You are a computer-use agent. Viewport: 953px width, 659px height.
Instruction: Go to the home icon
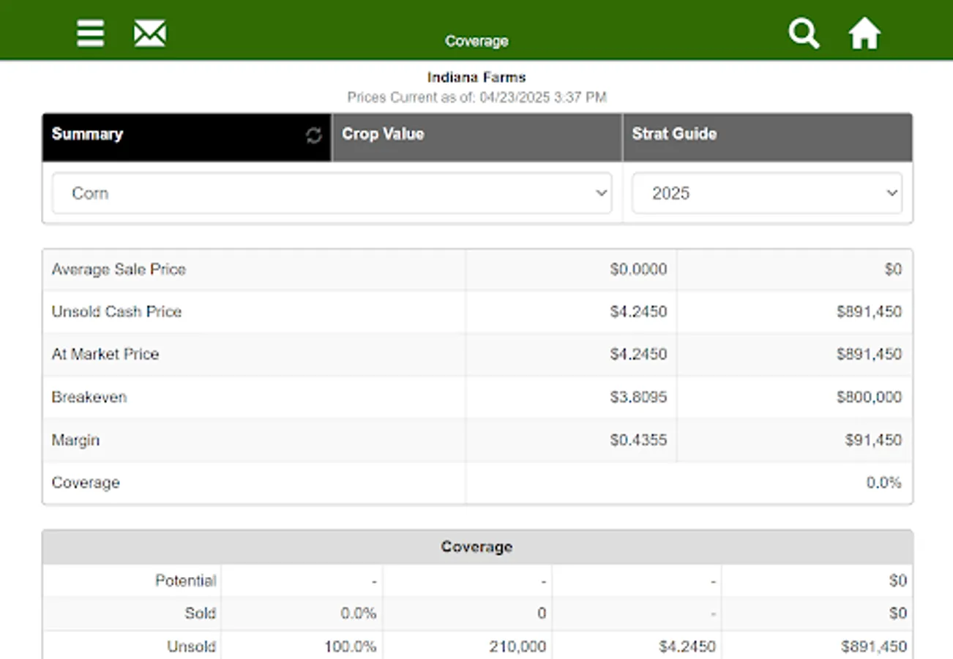(864, 34)
